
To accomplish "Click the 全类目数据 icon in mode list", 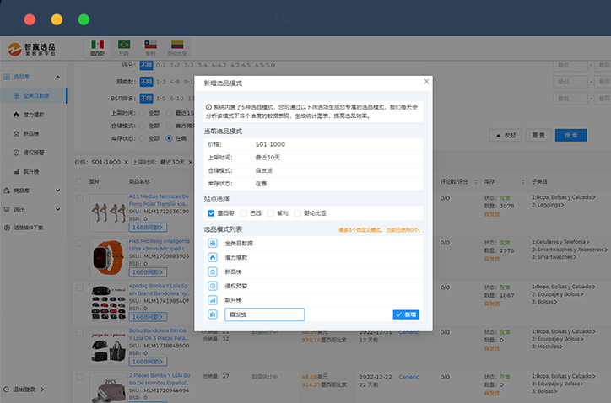I will (x=213, y=243).
